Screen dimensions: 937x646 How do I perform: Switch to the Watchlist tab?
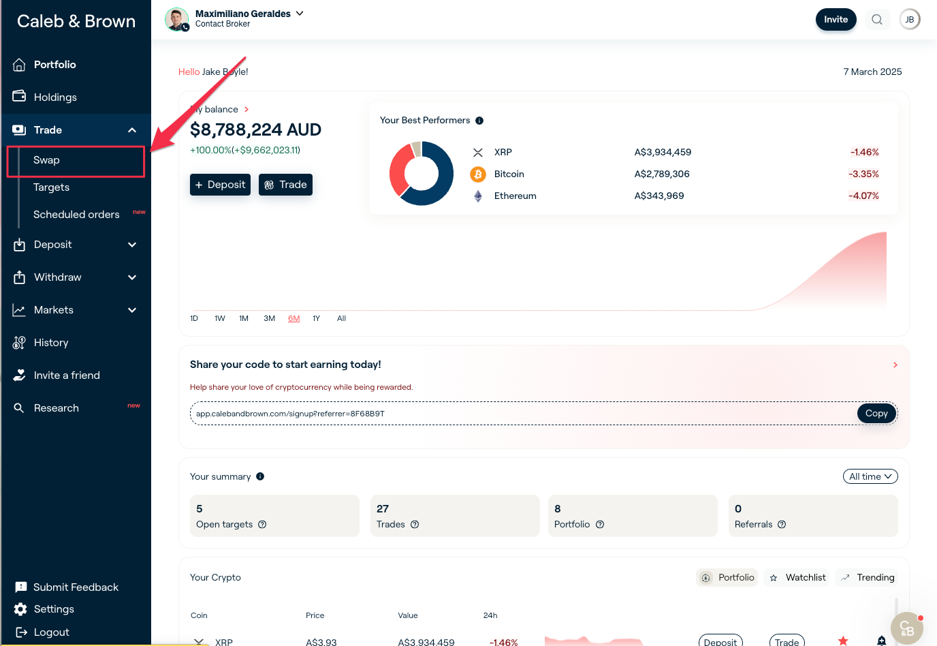pos(797,578)
